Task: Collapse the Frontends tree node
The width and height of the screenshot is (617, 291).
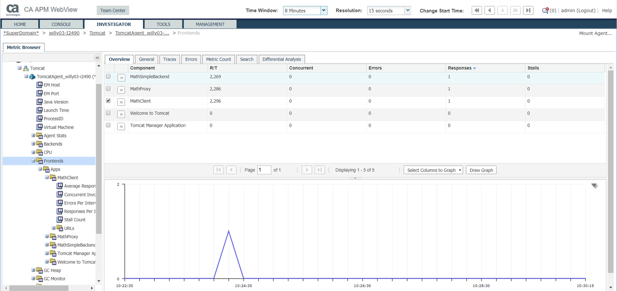Action: point(34,161)
